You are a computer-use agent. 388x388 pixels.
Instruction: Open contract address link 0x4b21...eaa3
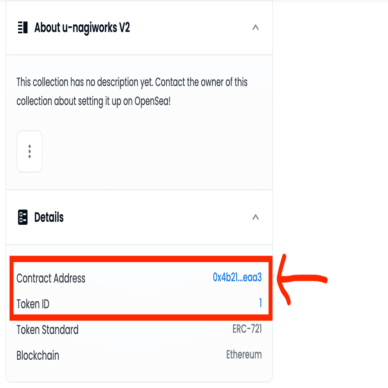[237, 278]
